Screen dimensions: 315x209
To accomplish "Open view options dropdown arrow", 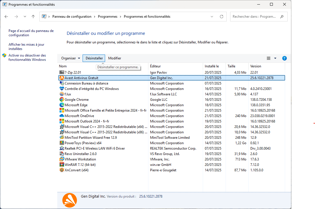I will tap(275, 59).
